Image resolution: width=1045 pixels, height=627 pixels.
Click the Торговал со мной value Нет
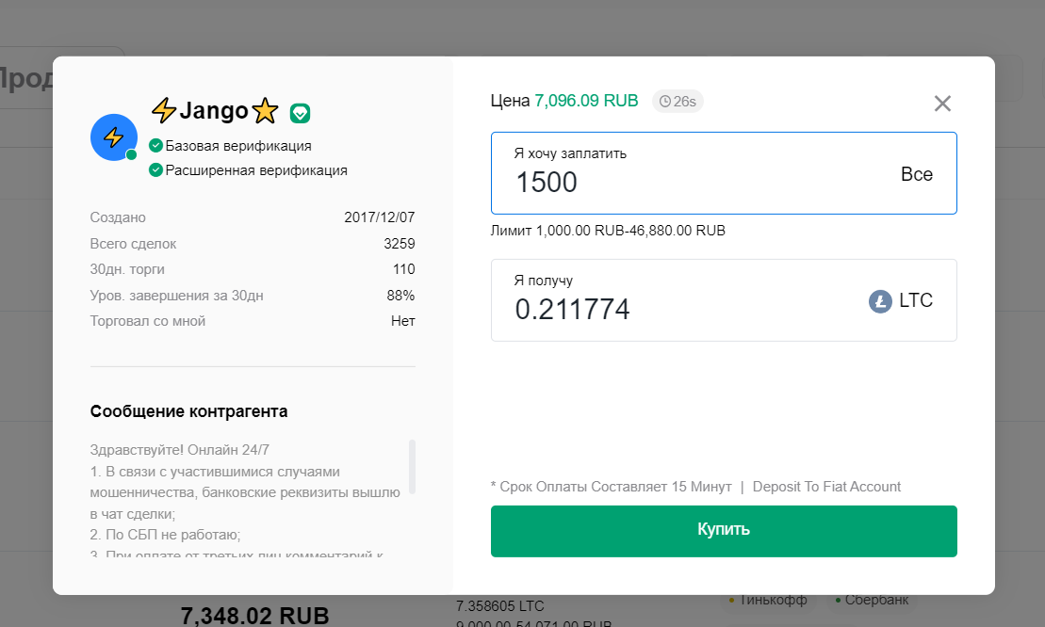(402, 321)
